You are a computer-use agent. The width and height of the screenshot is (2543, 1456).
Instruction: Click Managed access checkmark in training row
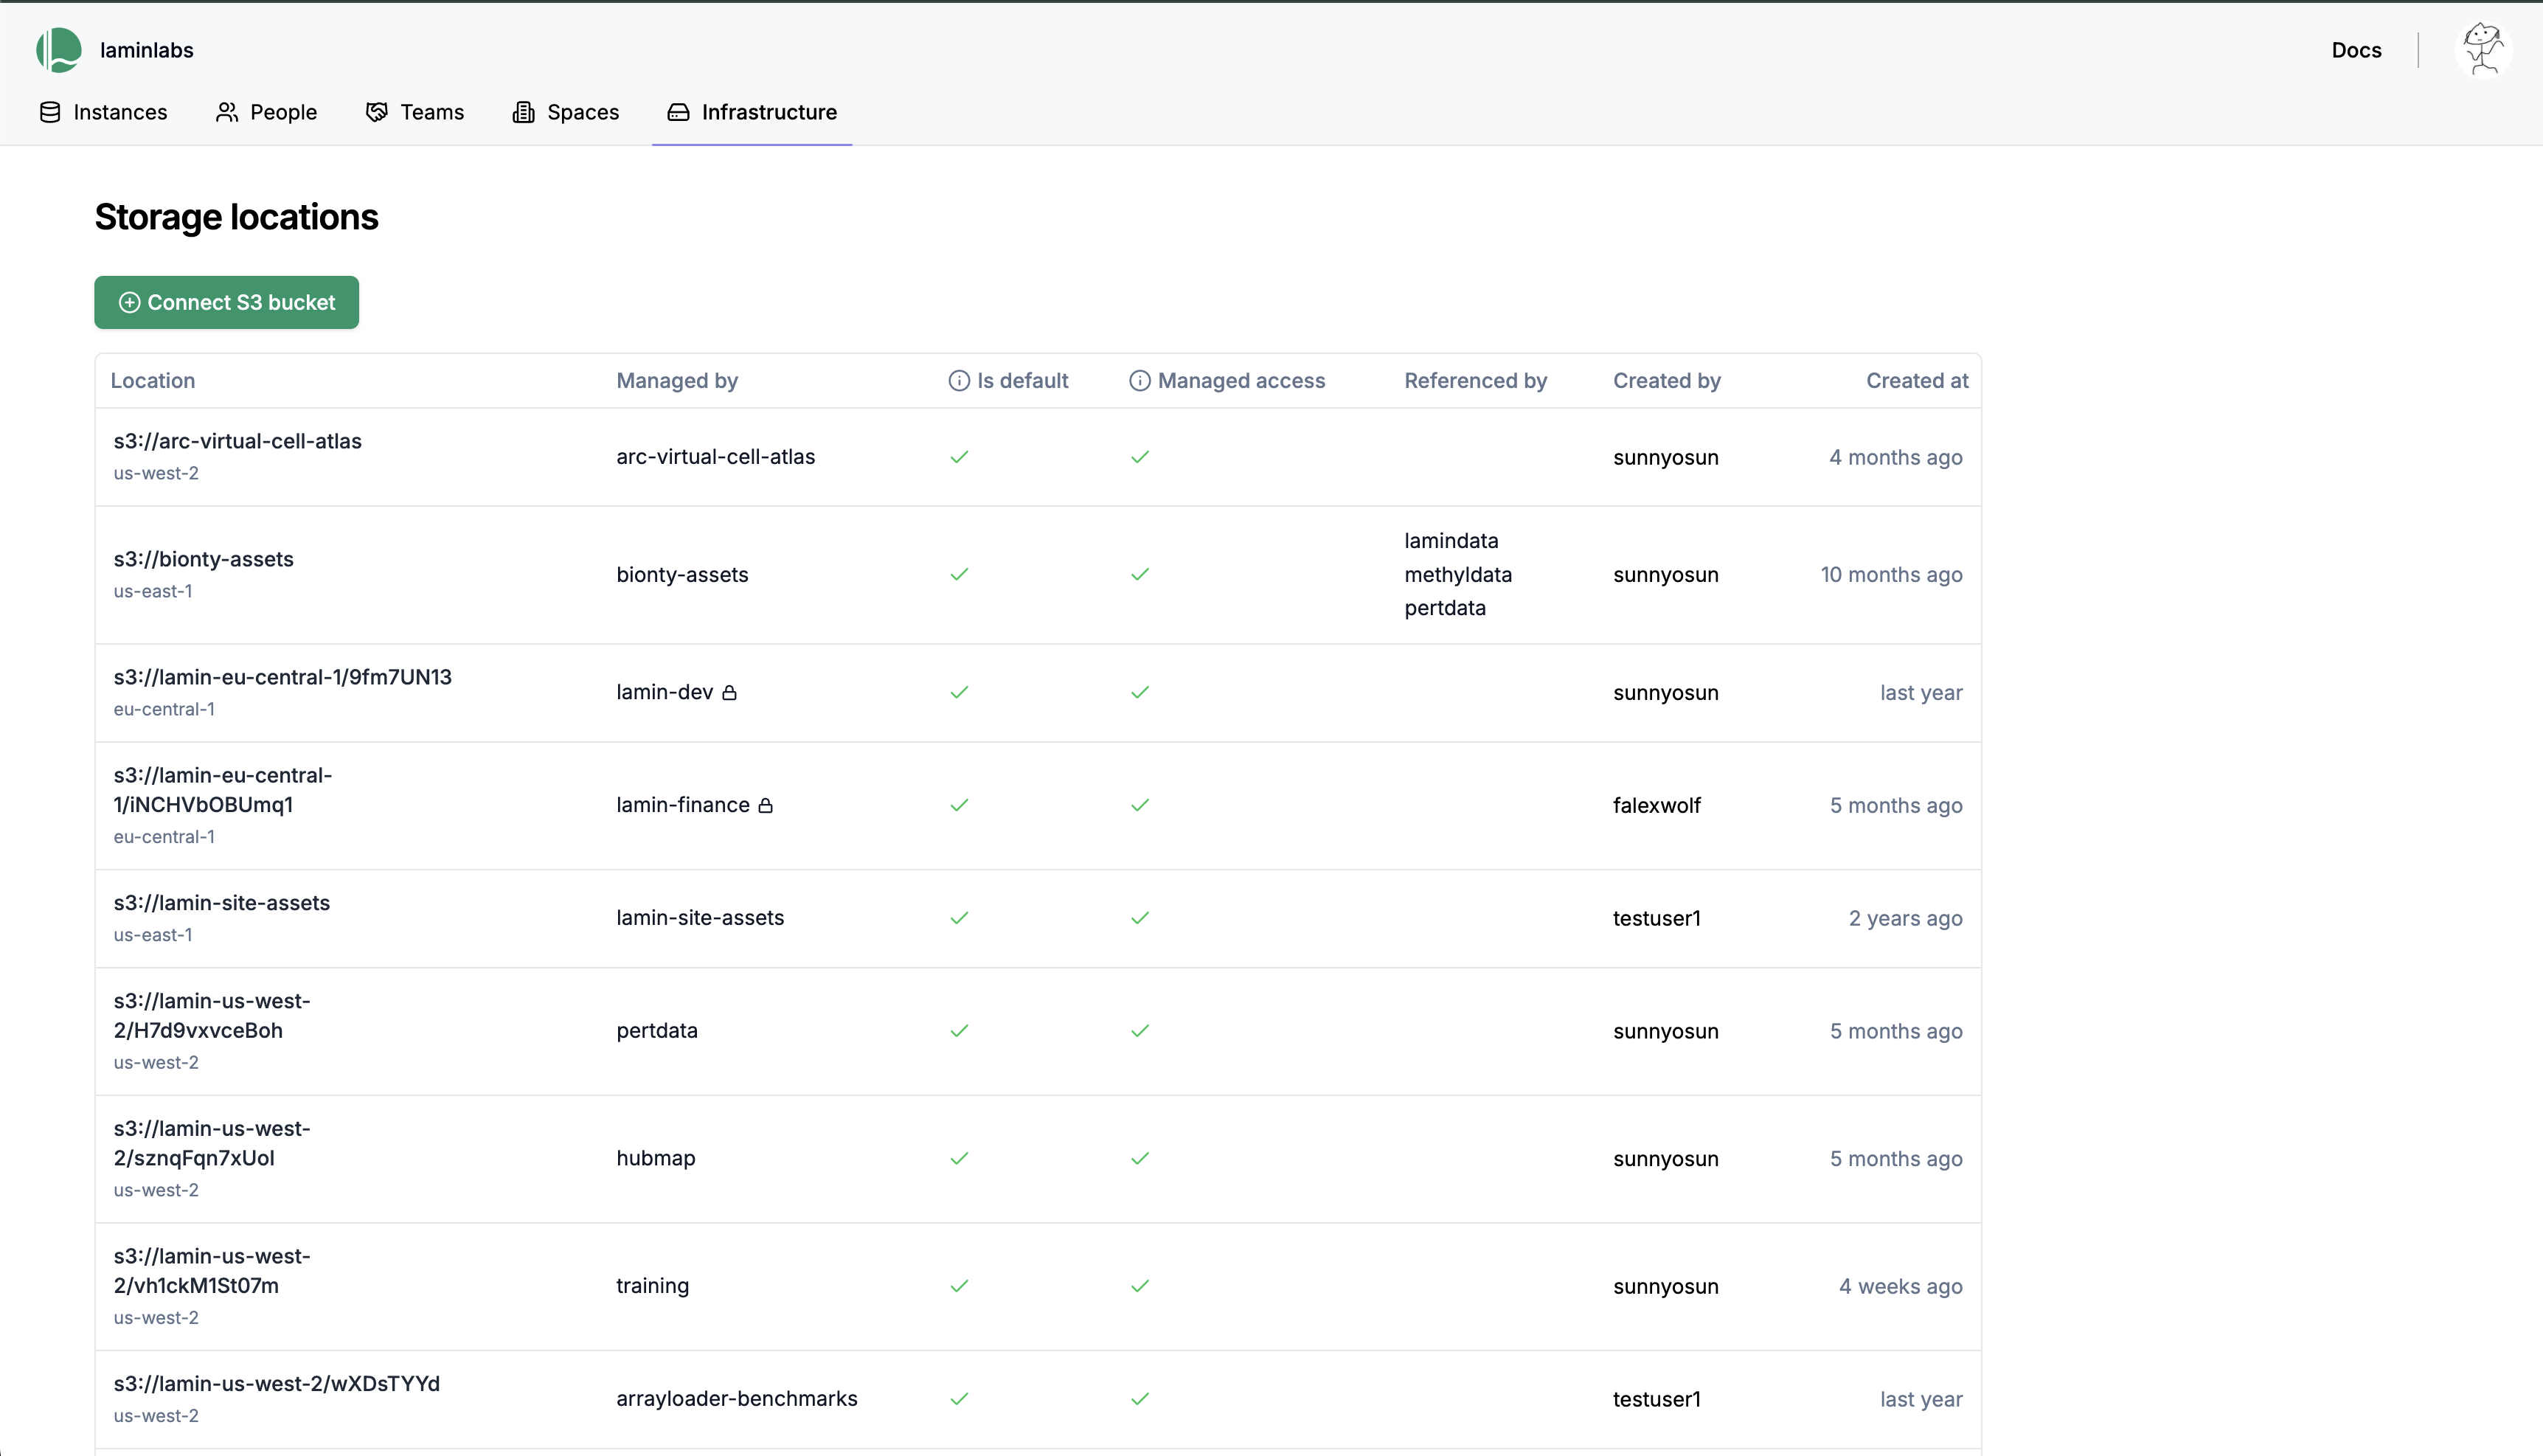(x=1140, y=1286)
